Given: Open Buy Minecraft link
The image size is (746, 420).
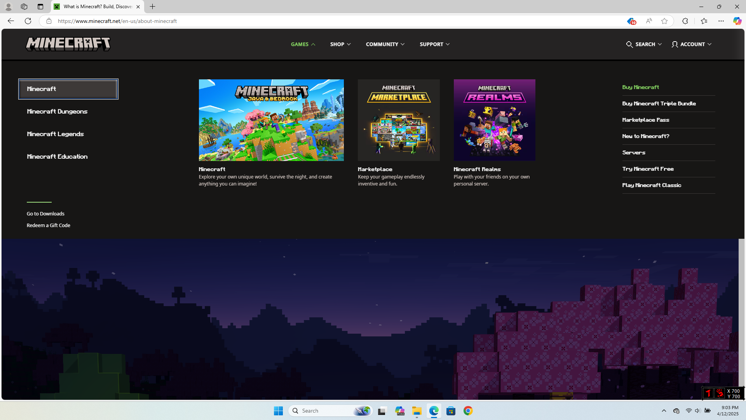Looking at the screenshot, I should coord(640,87).
